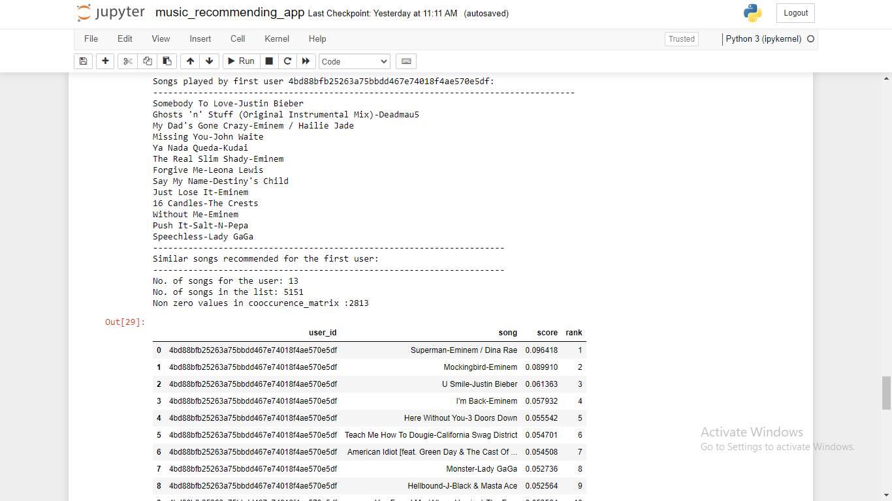892x501 pixels.
Task: Interrupt the kernel using the stop icon
Action: coord(268,61)
